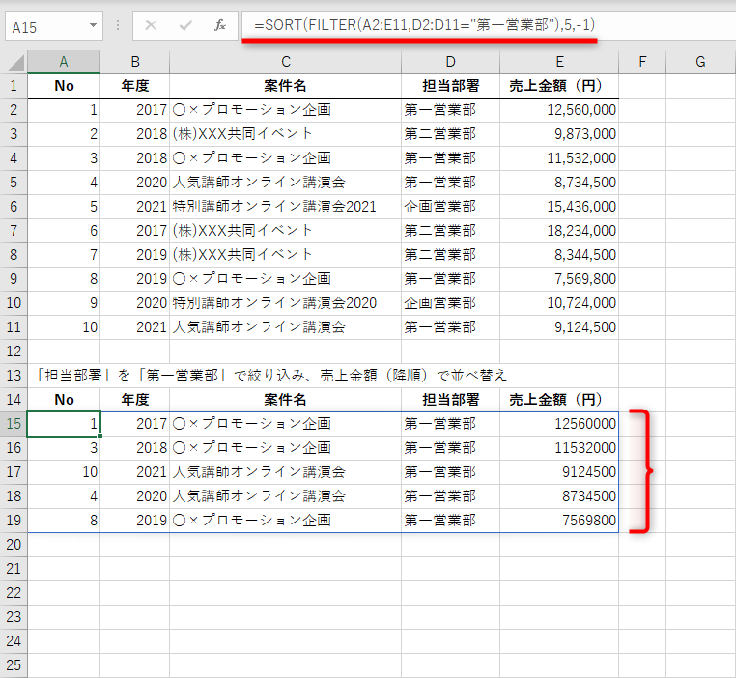Select row 20 header
The height and width of the screenshot is (678, 736).
pos(14,545)
